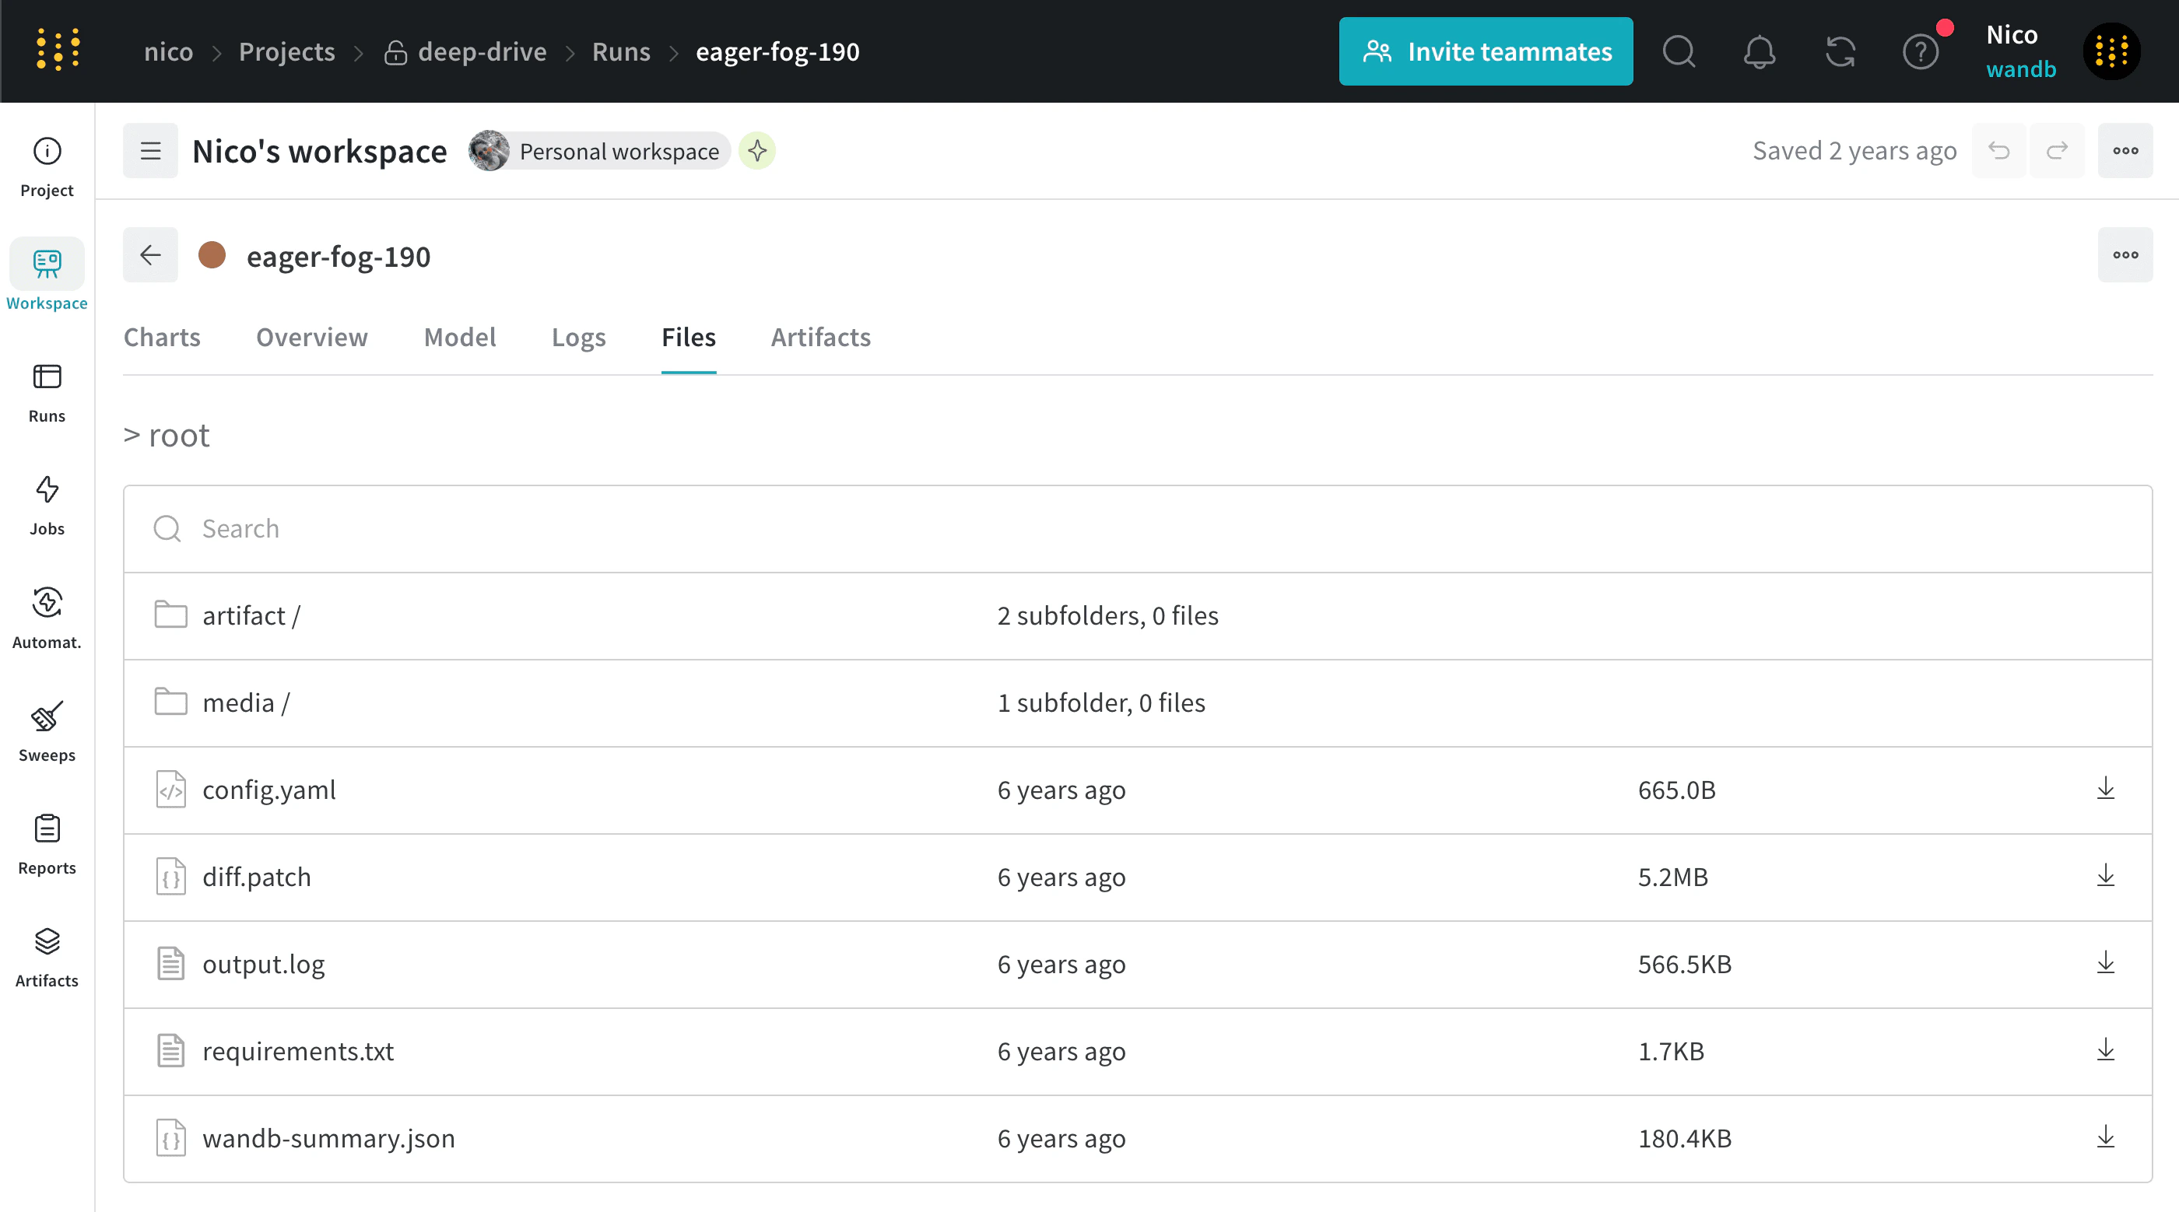
Task: Go to Reports in sidebar
Action: [47, 844]
